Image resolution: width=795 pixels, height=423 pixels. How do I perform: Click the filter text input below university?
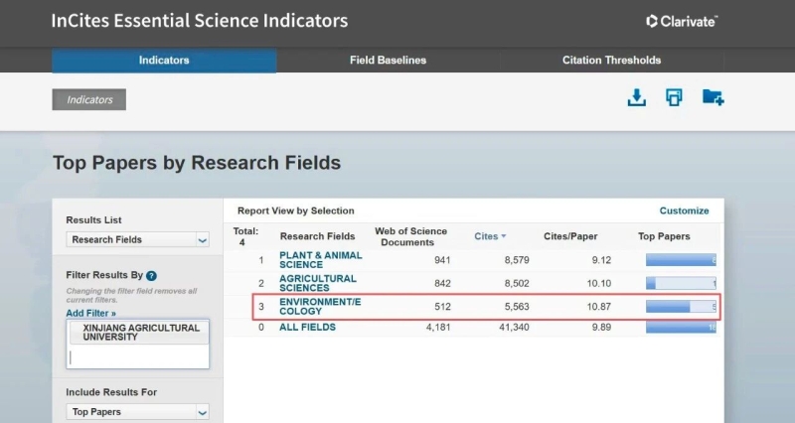(137, 356)
